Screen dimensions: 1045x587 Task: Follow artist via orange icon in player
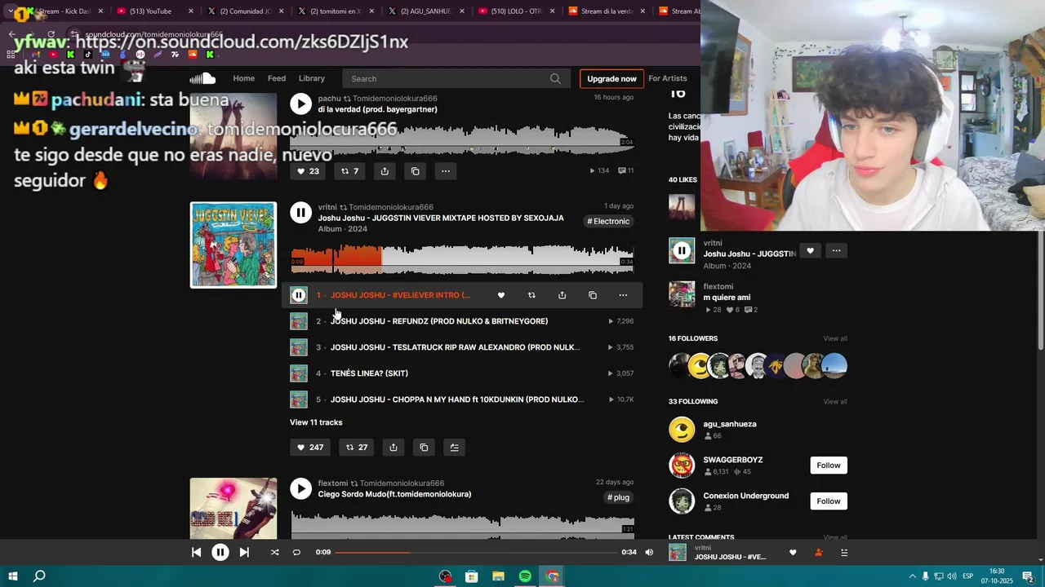(x=819, y=552)
